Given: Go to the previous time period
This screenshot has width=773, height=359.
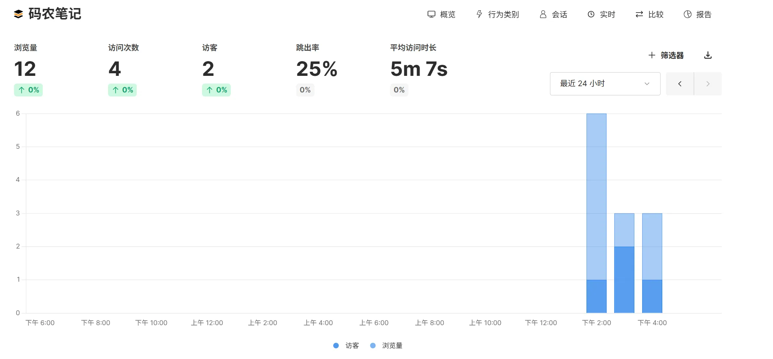Looking at the screenshot, I should click(x=680, y=84).
